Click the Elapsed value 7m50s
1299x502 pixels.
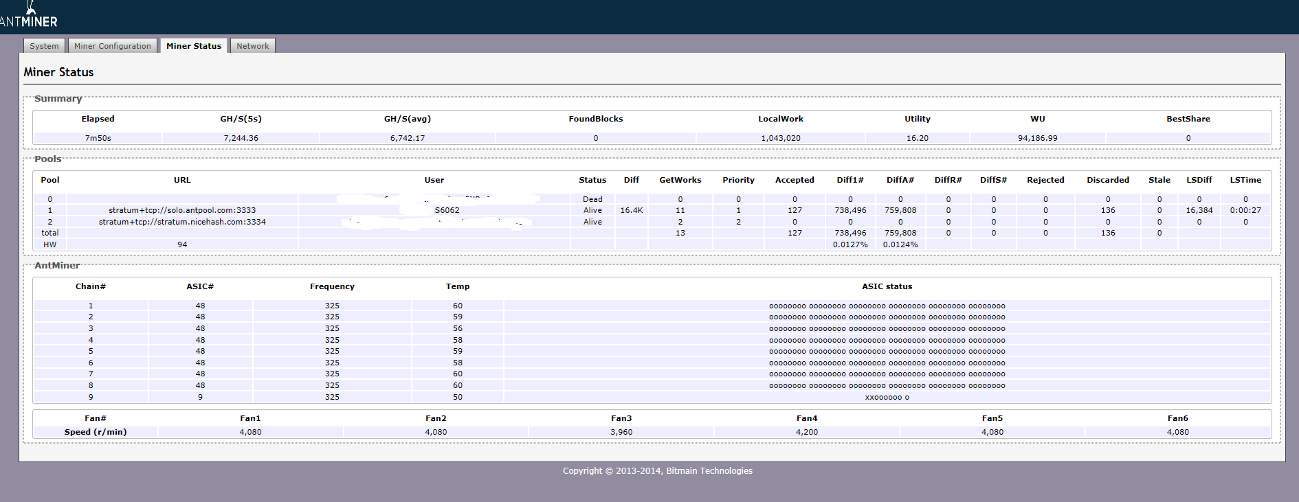[98, 138]
